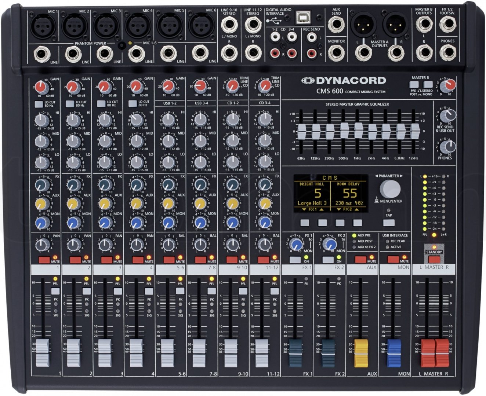Activate the red STANDBY button
486x396 pixels.
tap(434, 259)
